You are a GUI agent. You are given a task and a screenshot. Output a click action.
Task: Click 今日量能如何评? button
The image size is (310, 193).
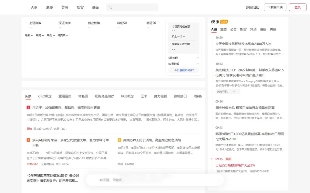tap(184, 70)
